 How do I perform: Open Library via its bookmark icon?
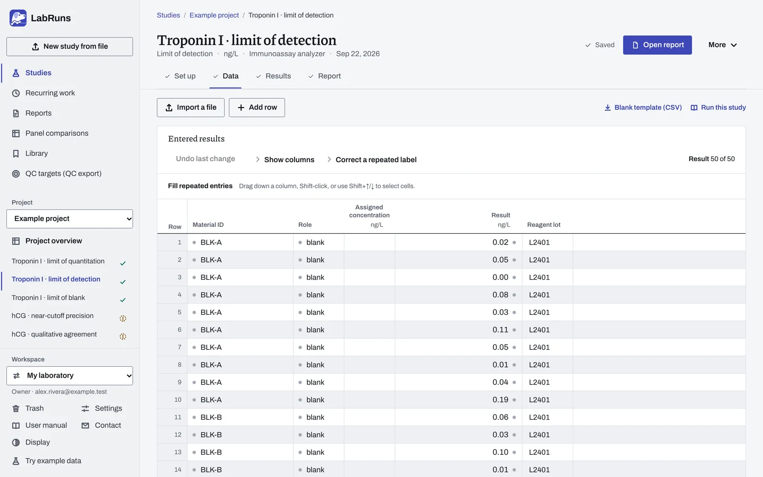point(16,154)
